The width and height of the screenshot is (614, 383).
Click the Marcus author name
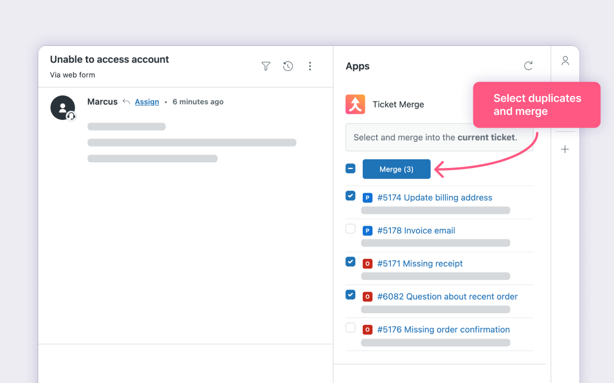click(x=102, y=102)
